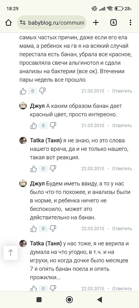
Task: Open the browser three-dot menu
Action: 131,23
